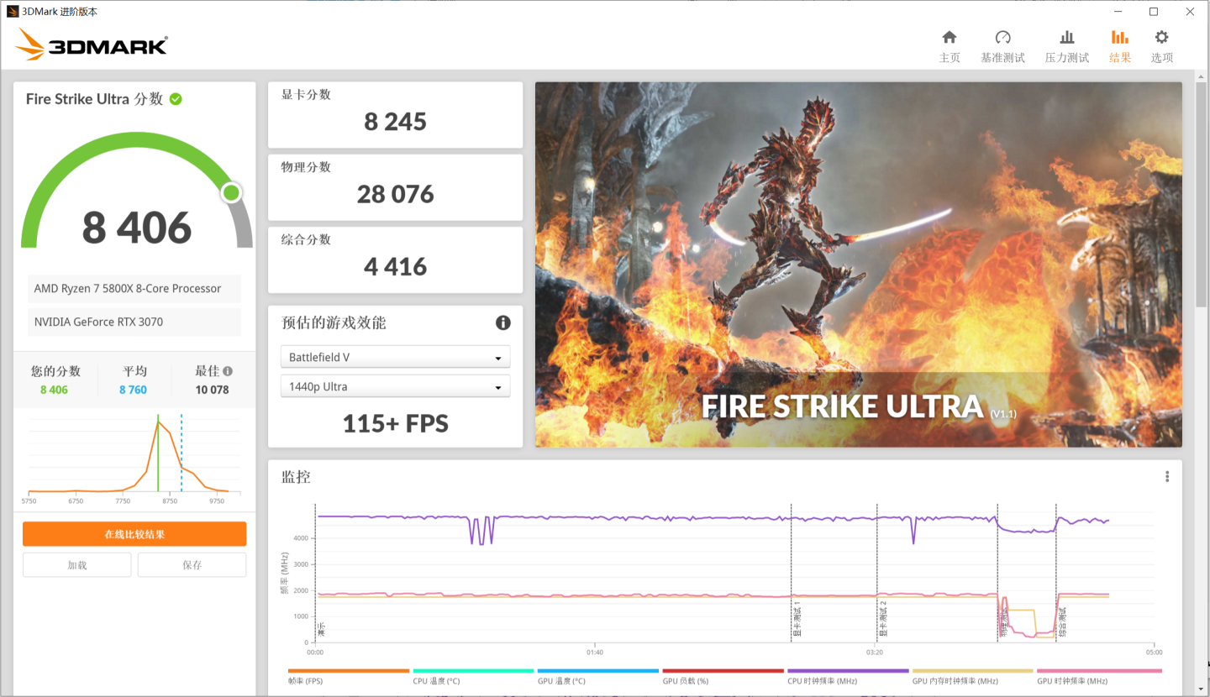Click the Fire Strike Ultra 分数 title
The image size is (1210, 697).
click(x=94, y=99)
